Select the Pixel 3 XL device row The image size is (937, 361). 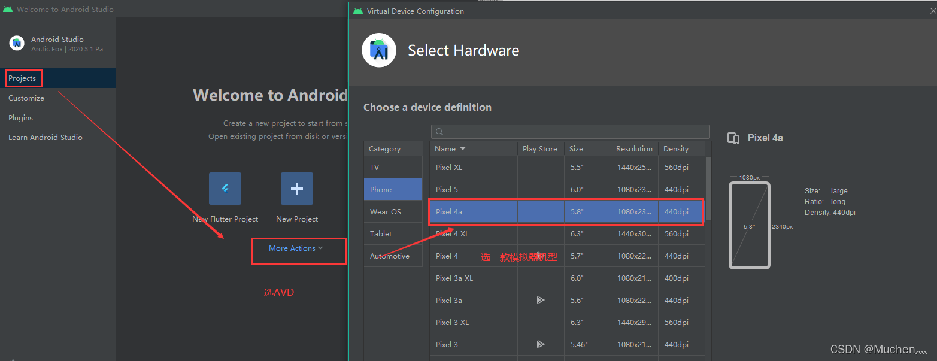tap(568, 323)
